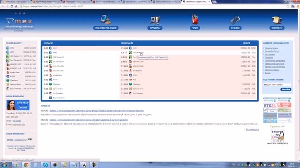Image resolution: width=300 pixels, height=168 pixels.
Task: Click the Secured by SSL certificate badge
Action: (x=277, y=137)
